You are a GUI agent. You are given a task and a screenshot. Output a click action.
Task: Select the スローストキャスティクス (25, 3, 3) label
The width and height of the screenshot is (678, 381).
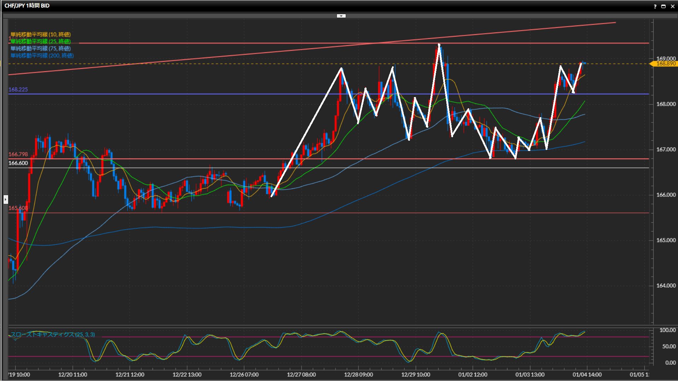click(x=53, y=334)
